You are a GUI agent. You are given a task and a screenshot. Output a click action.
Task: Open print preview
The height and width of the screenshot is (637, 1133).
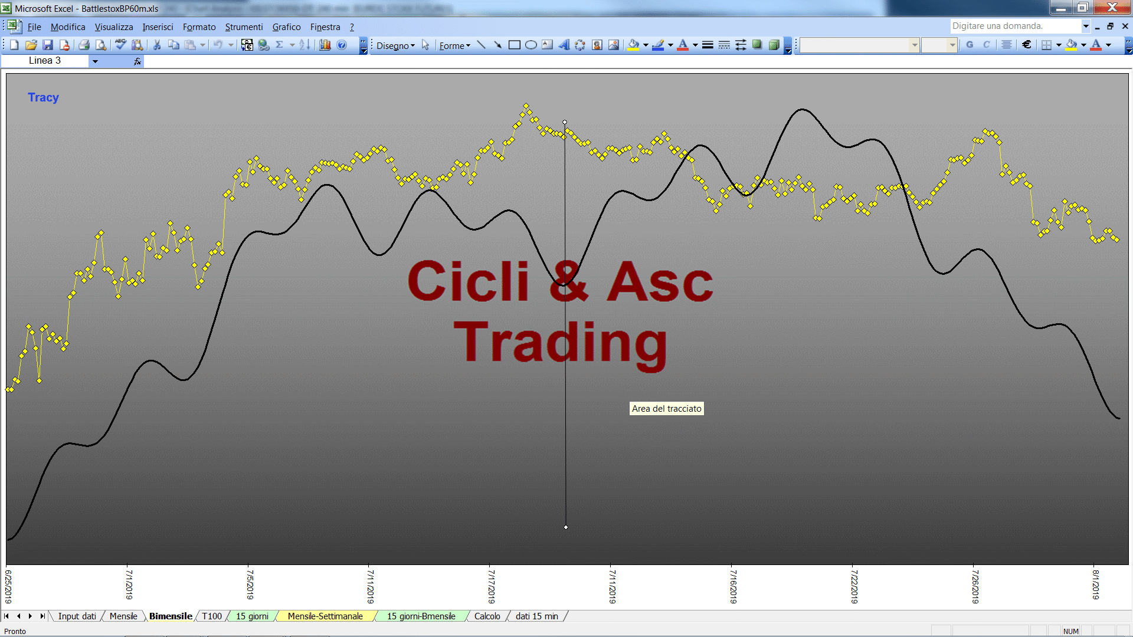[x=101, y=45]
